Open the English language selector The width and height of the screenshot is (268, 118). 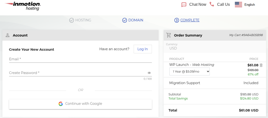click(249, 5)
